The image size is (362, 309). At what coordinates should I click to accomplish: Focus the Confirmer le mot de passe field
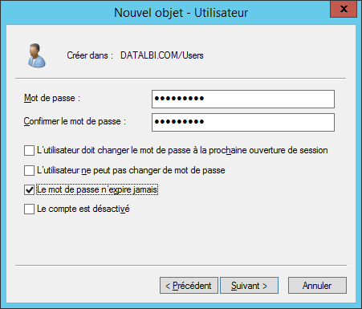point(243,122)
